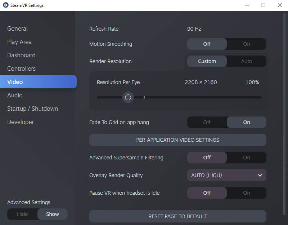Switch to the Controllers tab

pyautogui.click(x=21, y=69)
